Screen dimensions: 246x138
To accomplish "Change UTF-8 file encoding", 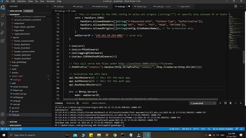I will (x=196, y=129).
